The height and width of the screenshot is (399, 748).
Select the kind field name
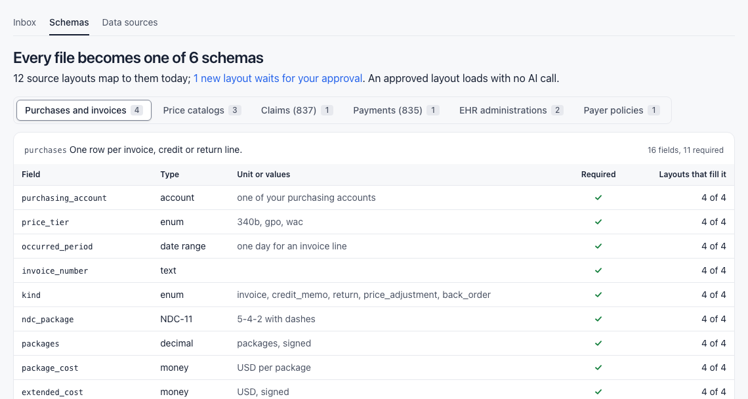pos(31,295)
